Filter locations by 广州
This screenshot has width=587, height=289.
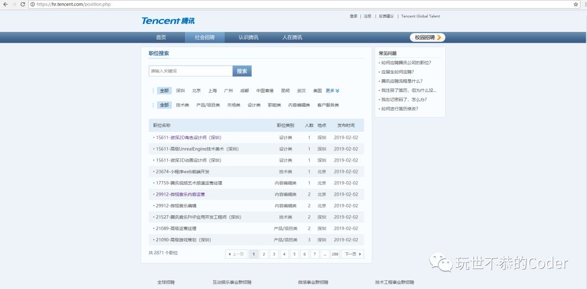coord(229,91)
